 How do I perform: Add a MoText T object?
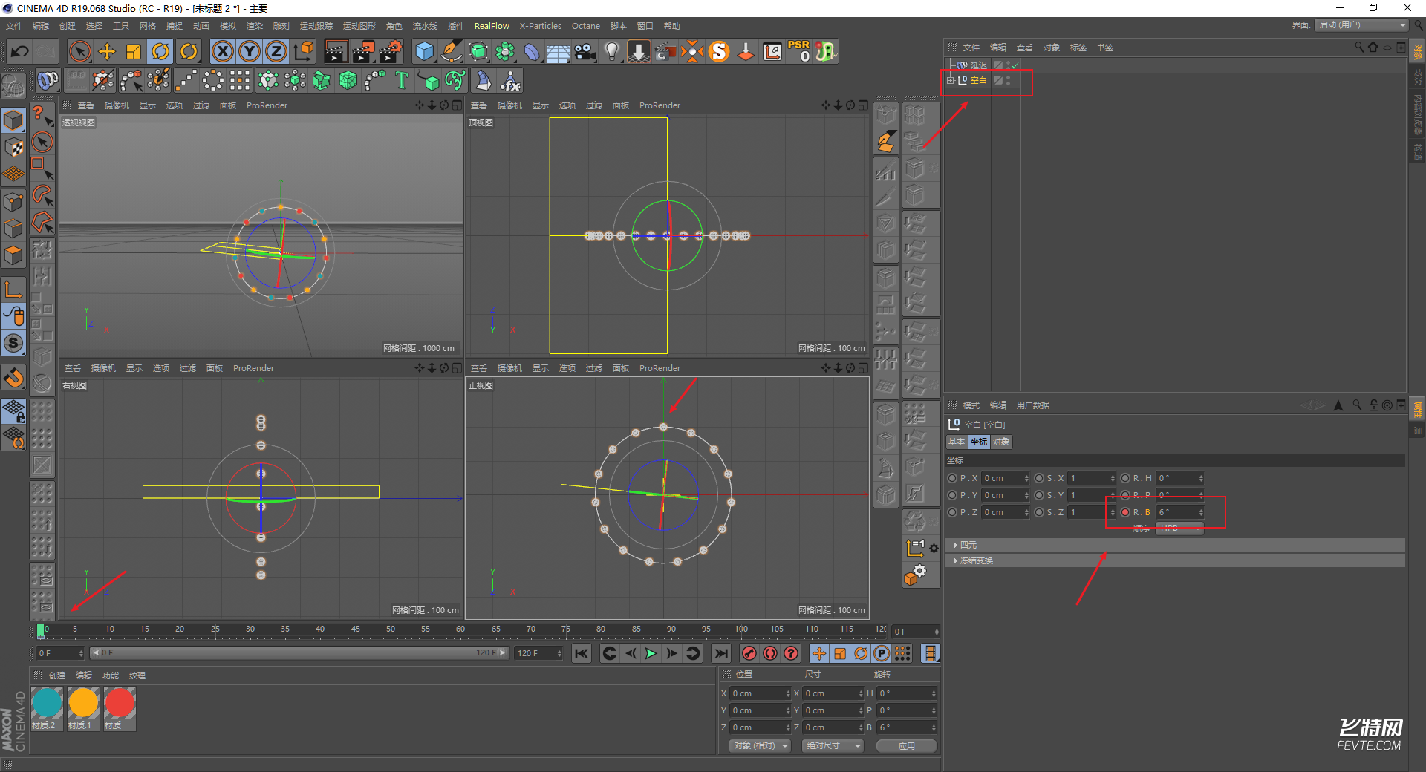(402, 80)
